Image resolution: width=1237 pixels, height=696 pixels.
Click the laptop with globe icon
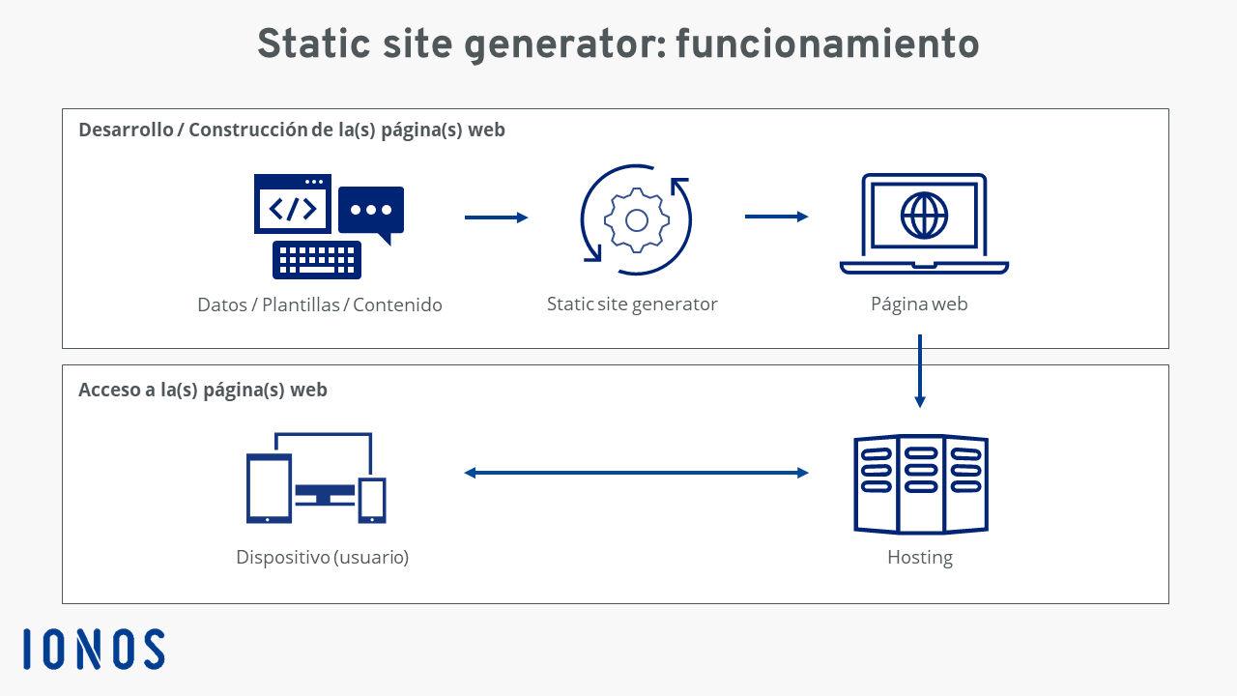924,224
